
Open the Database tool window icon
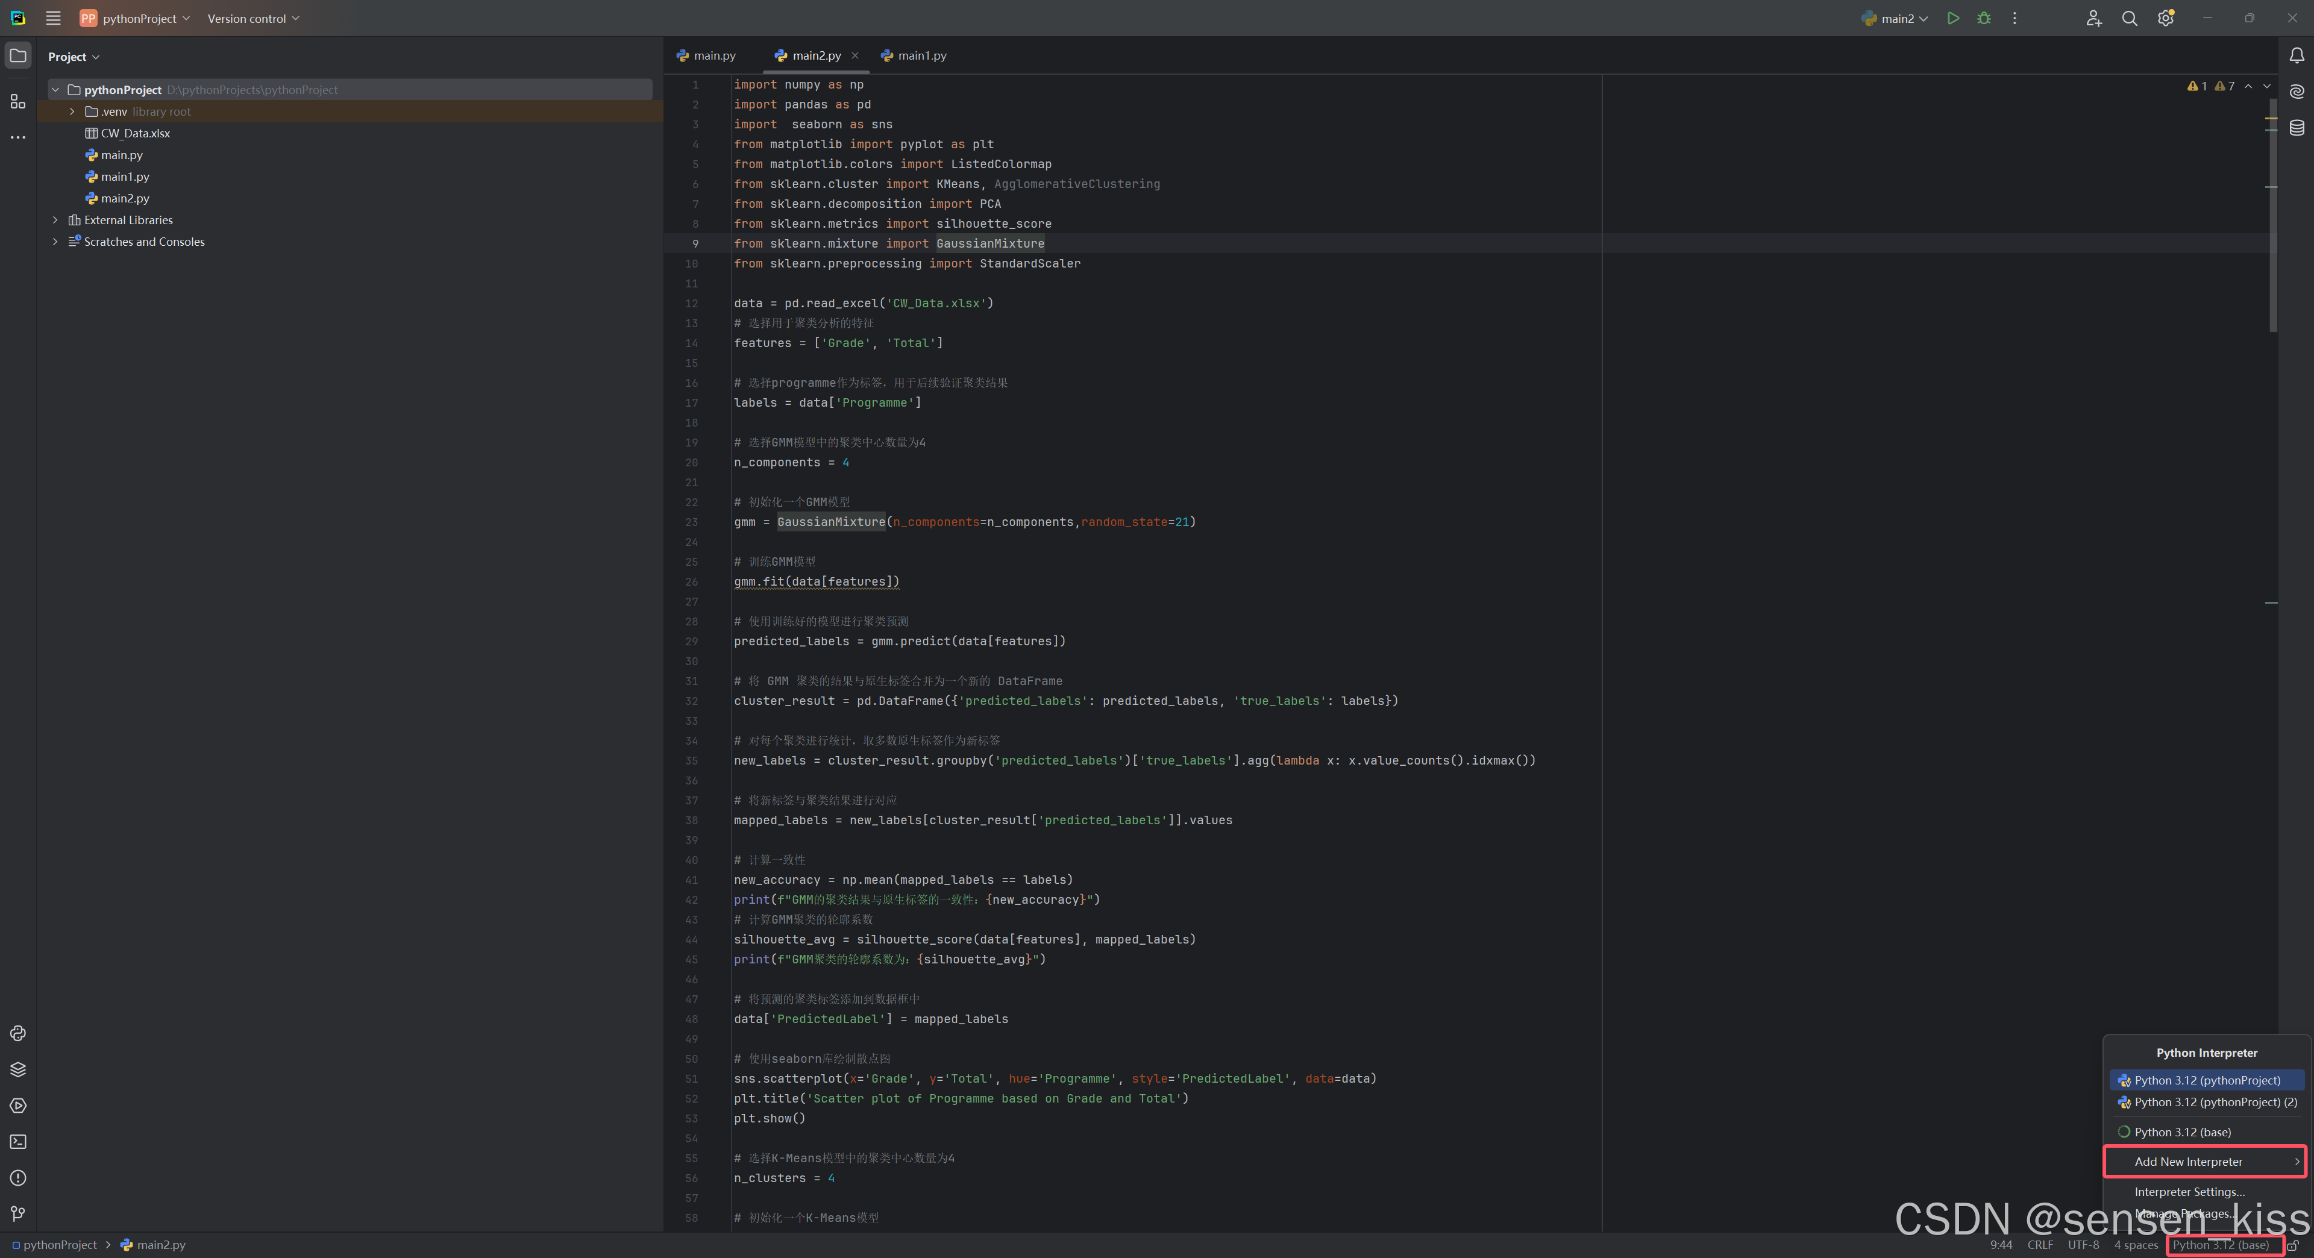[x=2297, y=128]
